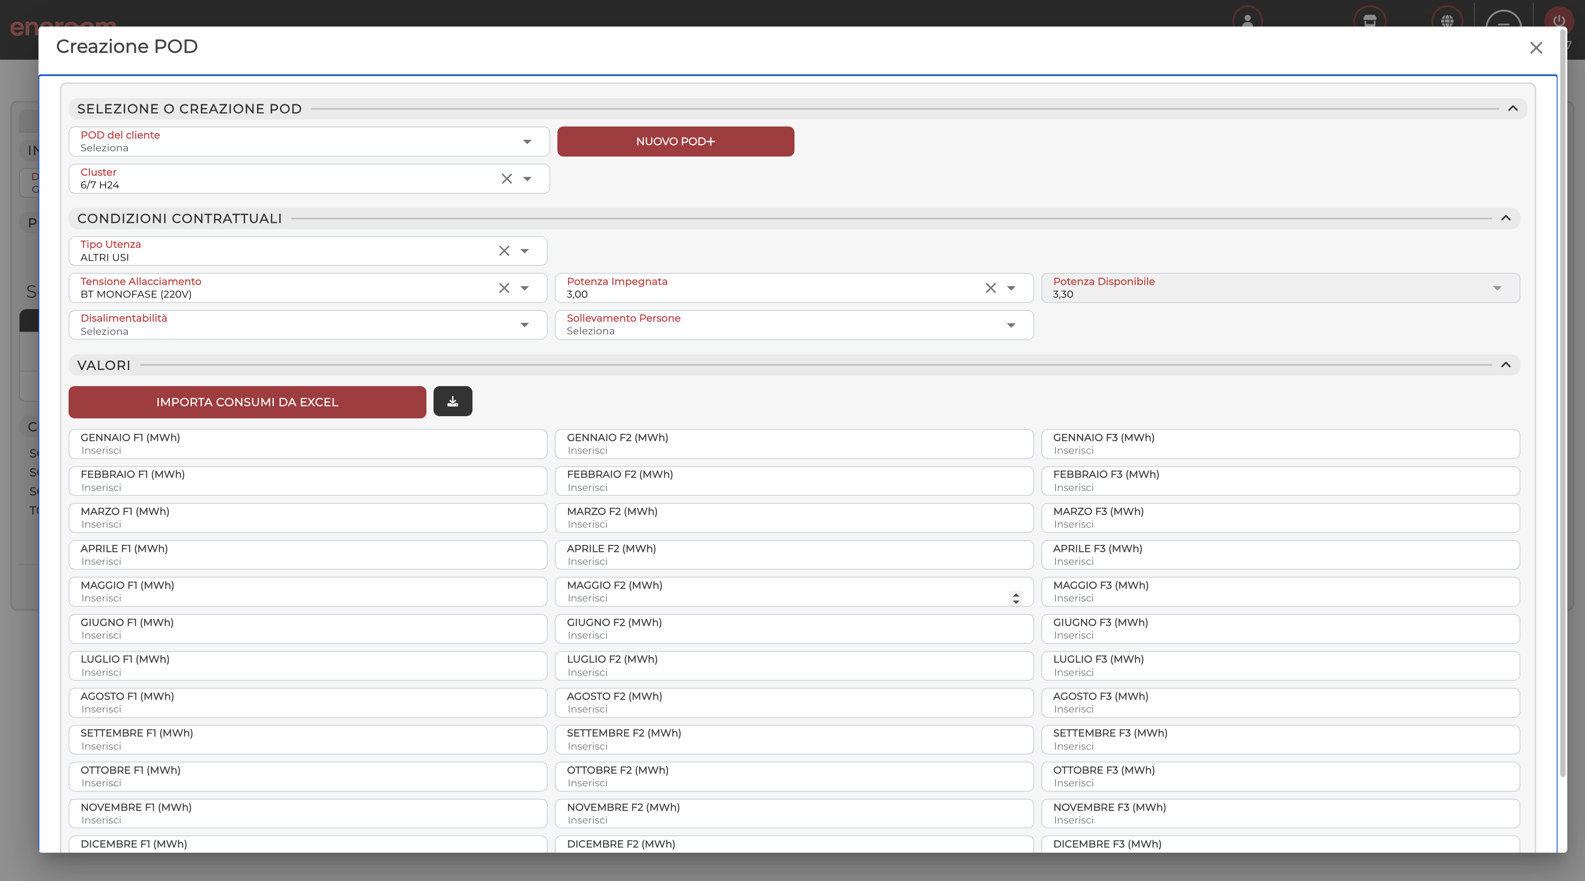Viewport: 1585px width, 881px height.
Task: Open the Sollevamento Persone dropdown
Action: [1011, 325]
